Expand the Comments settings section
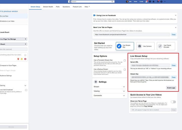Screen dimensions: 182x130 [109, 95]
